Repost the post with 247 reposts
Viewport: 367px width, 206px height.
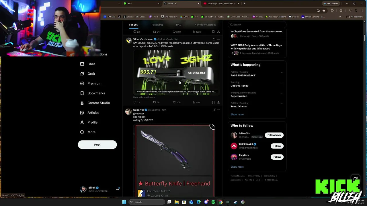coord(157,32)
